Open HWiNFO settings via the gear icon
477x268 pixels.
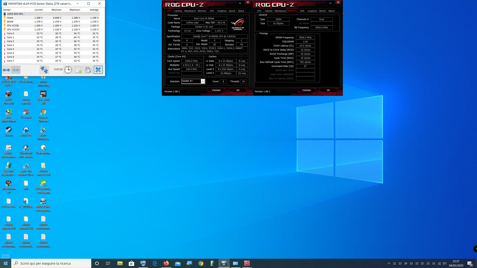88,70
